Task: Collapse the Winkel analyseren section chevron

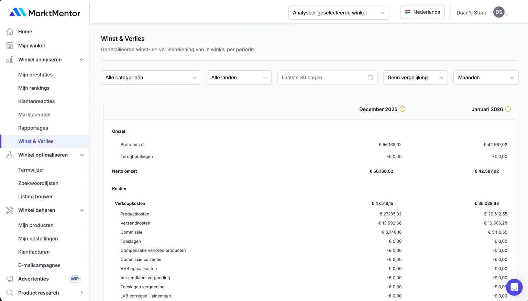Action: [82, 60]
